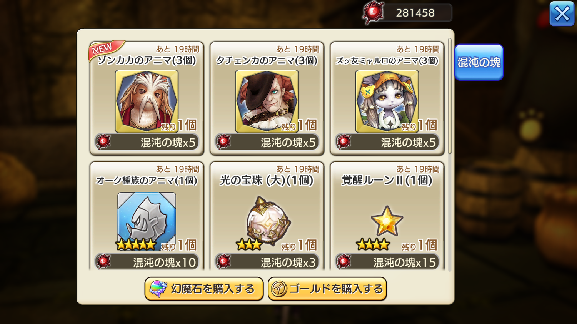Click the shop list vertical scrollbar
The height and width of the screenshot is (324, 577).
[x=450, y=96]
